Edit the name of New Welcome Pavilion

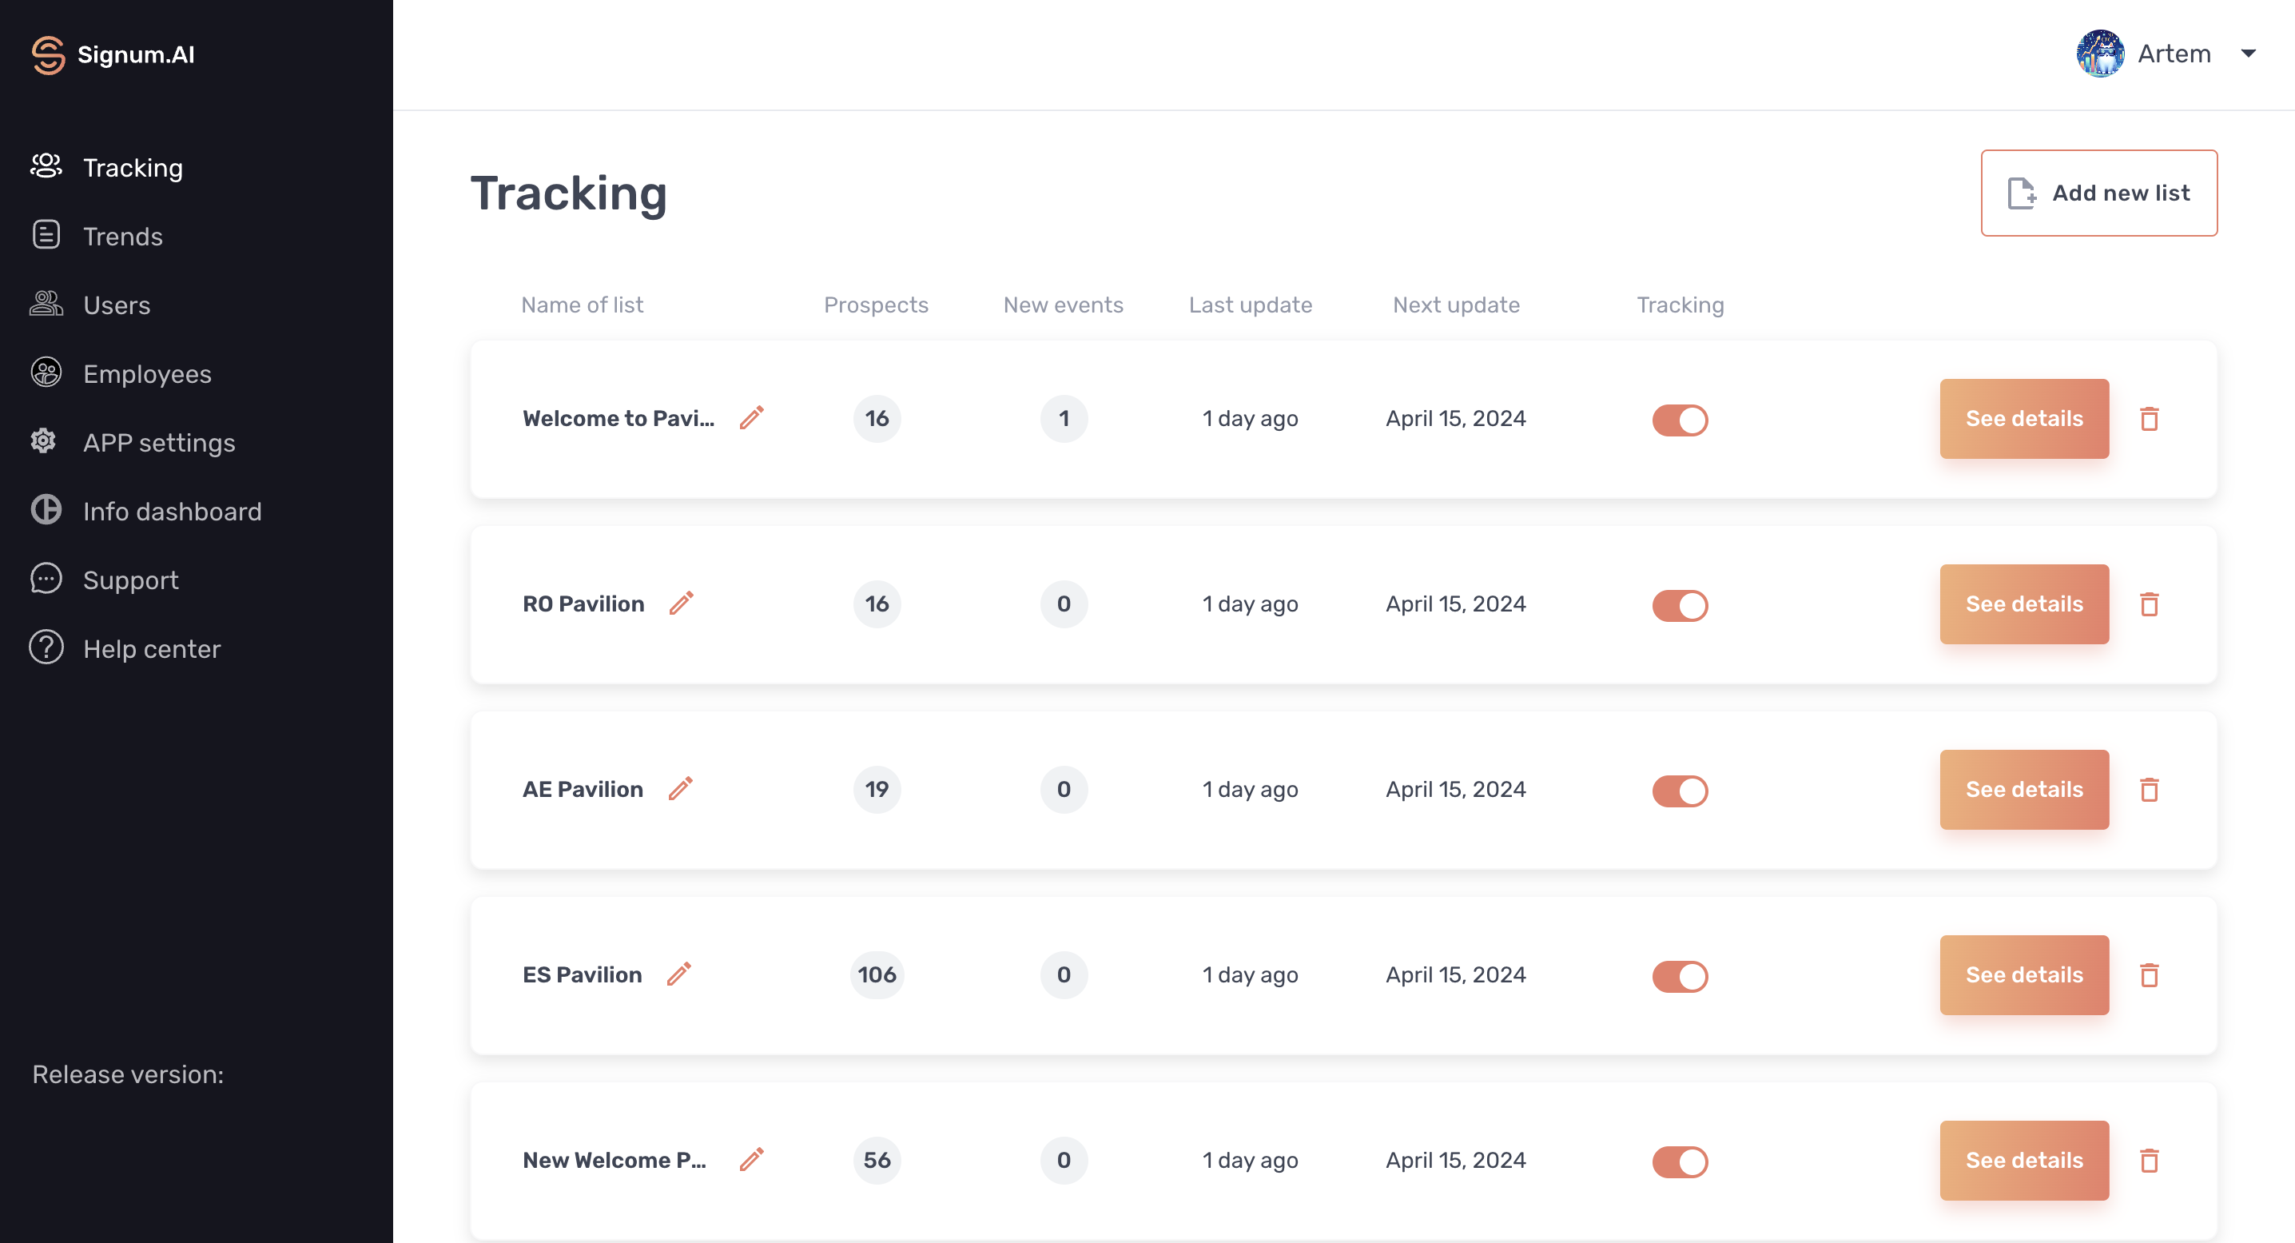pyautogui.click(x=752, y=1160)
